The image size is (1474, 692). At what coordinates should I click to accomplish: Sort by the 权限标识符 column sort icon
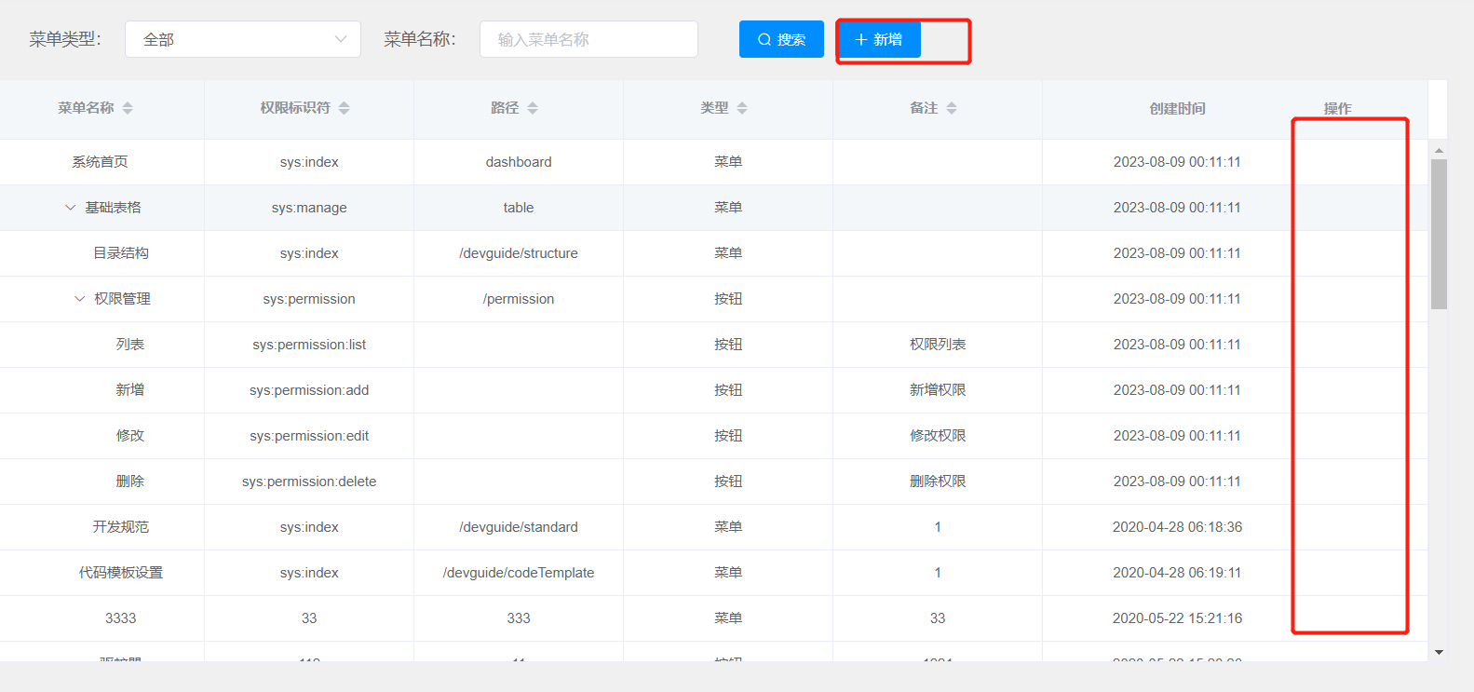pyautogui.click(x=344, y=108)
